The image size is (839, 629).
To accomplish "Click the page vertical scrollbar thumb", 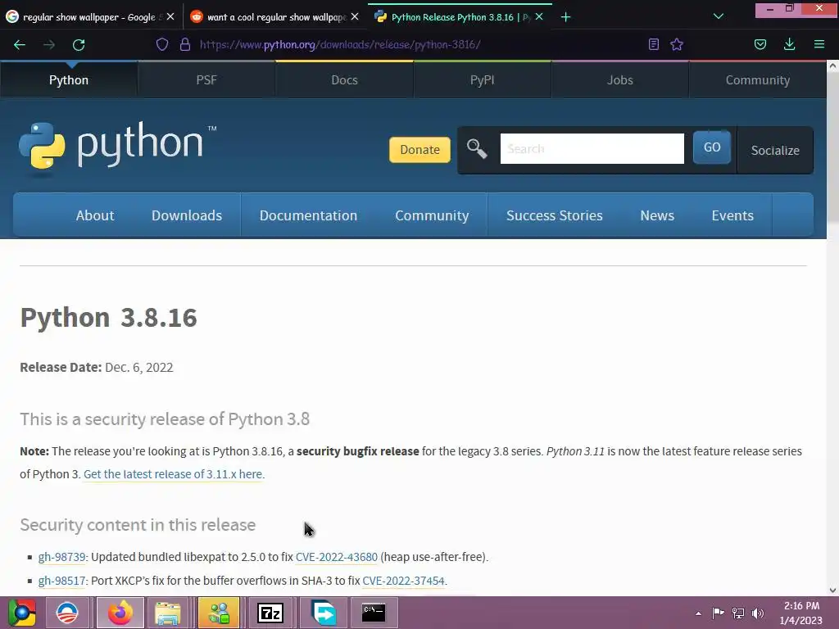I will (x=832, y=147).
